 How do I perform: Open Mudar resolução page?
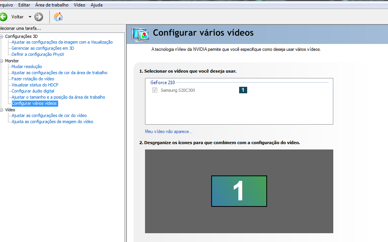(x=27, y=67)
